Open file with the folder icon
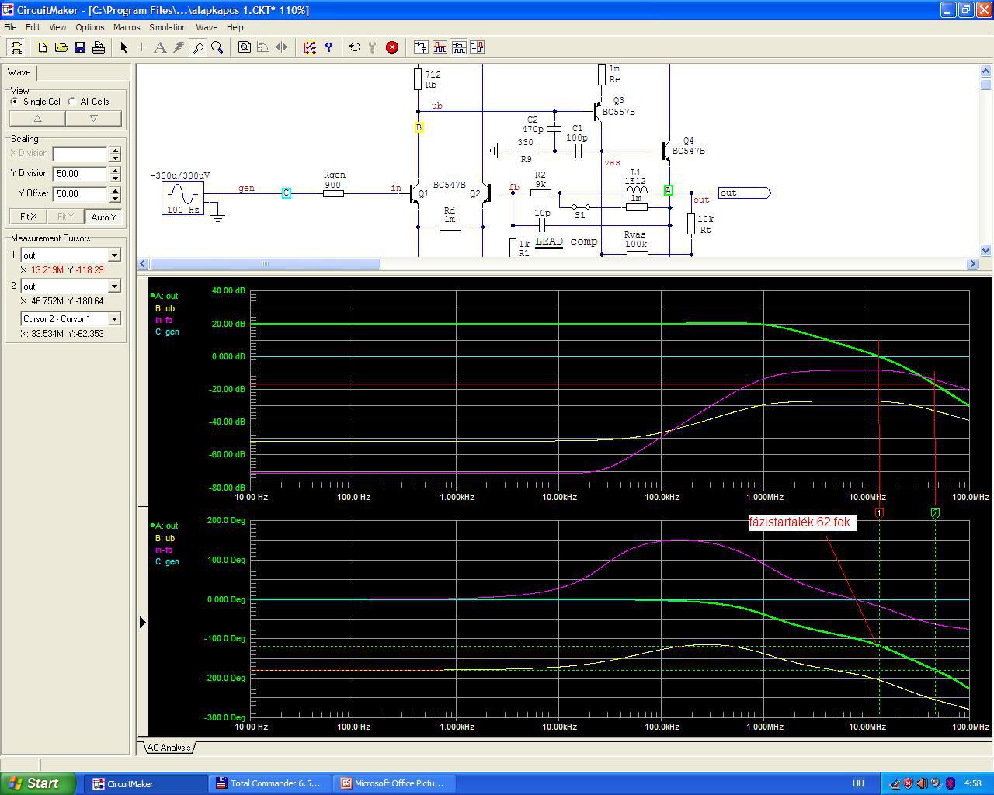This screenshot has height=795, width=994. point(61,47)
